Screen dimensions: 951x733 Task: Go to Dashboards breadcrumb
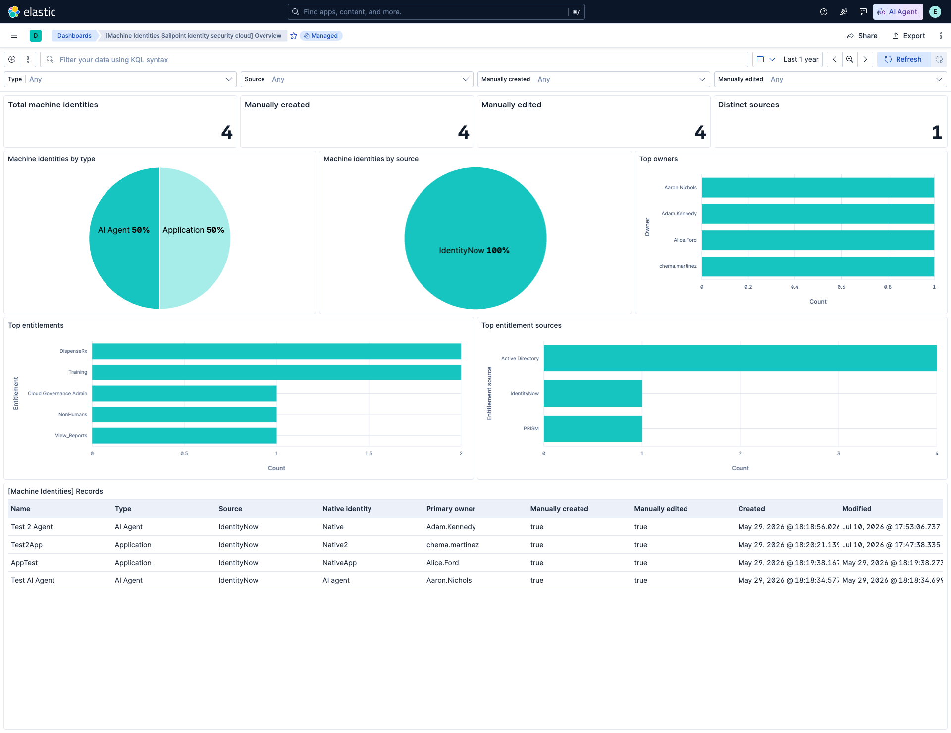tap(74, 36)
